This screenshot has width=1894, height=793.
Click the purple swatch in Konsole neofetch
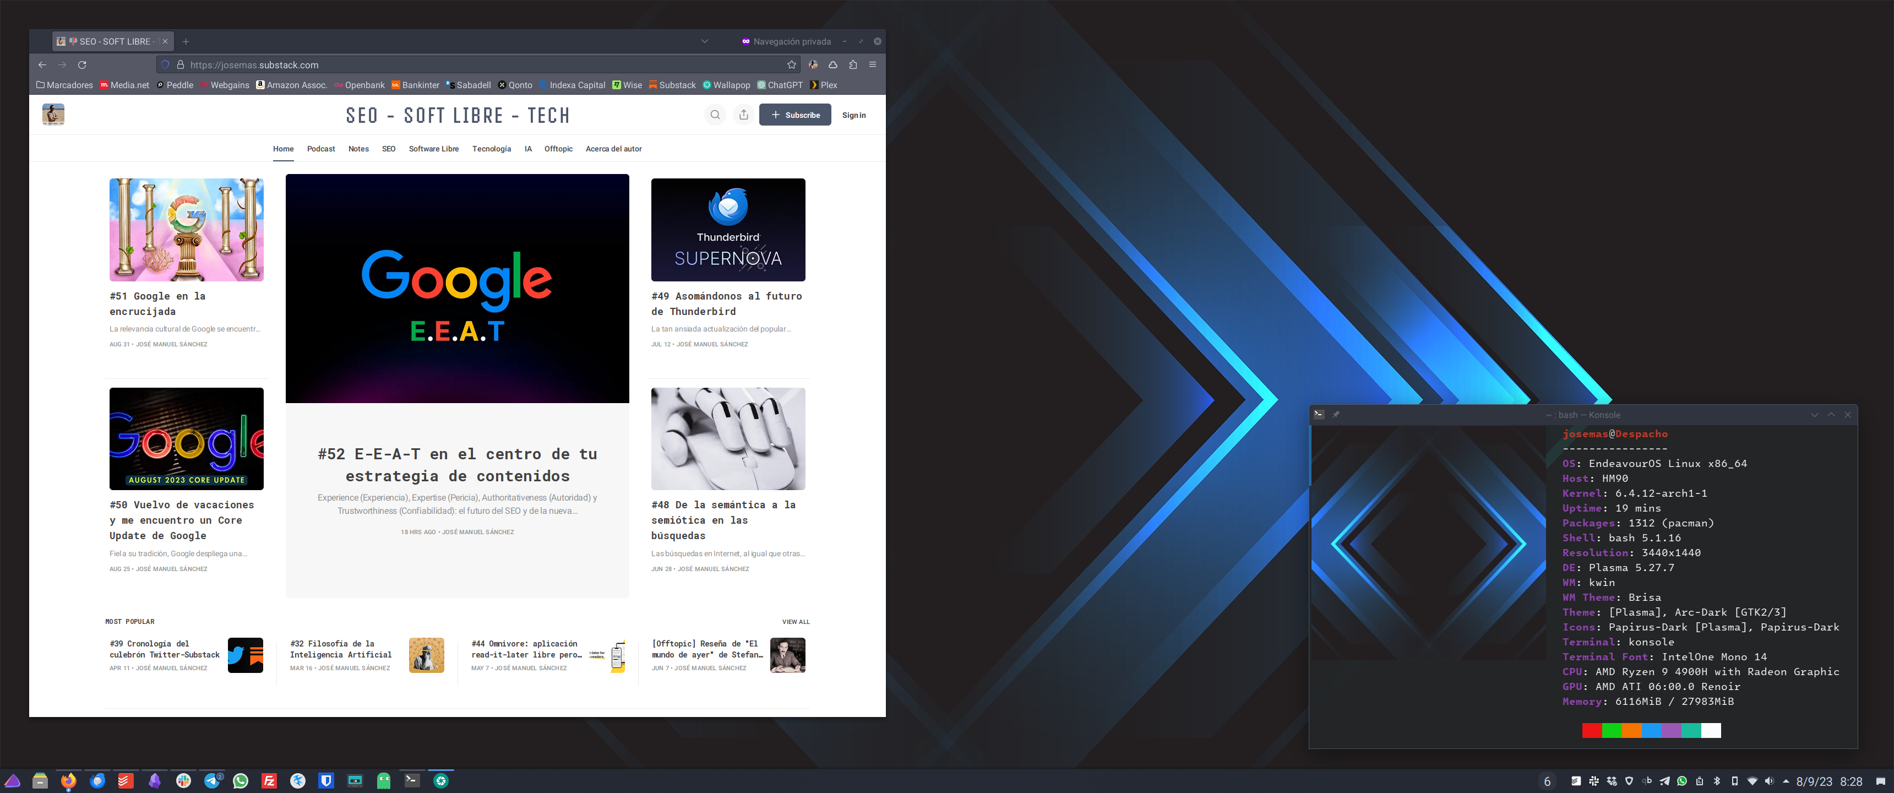coord(1671,730)
